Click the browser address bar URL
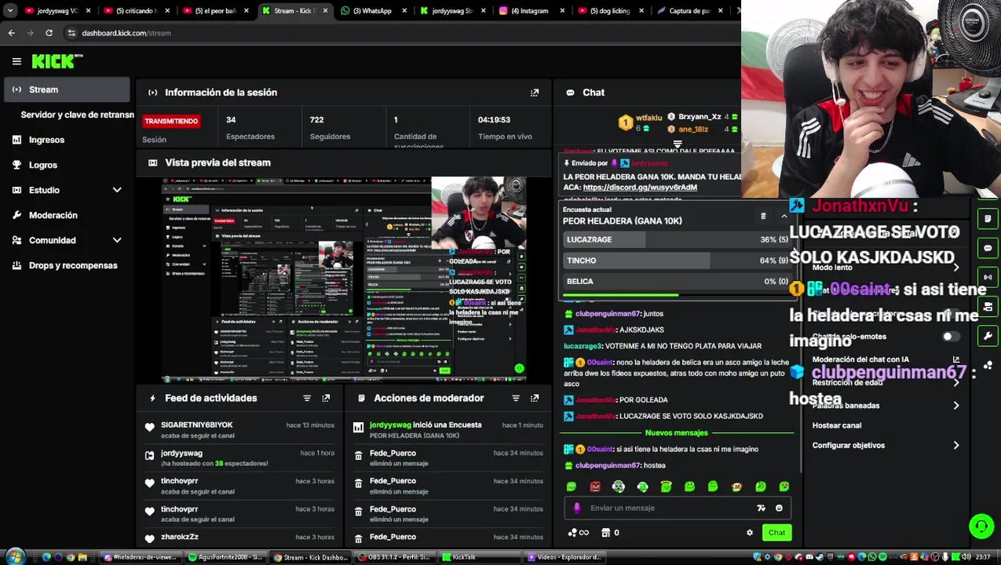This screenshot has width=1001, height=565. [126, 33]
